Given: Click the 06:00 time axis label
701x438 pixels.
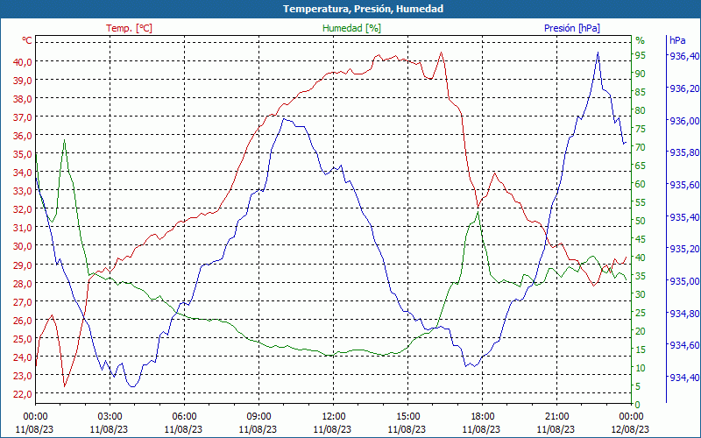Looking at the screenshot, I should click(x=184, y=417).
